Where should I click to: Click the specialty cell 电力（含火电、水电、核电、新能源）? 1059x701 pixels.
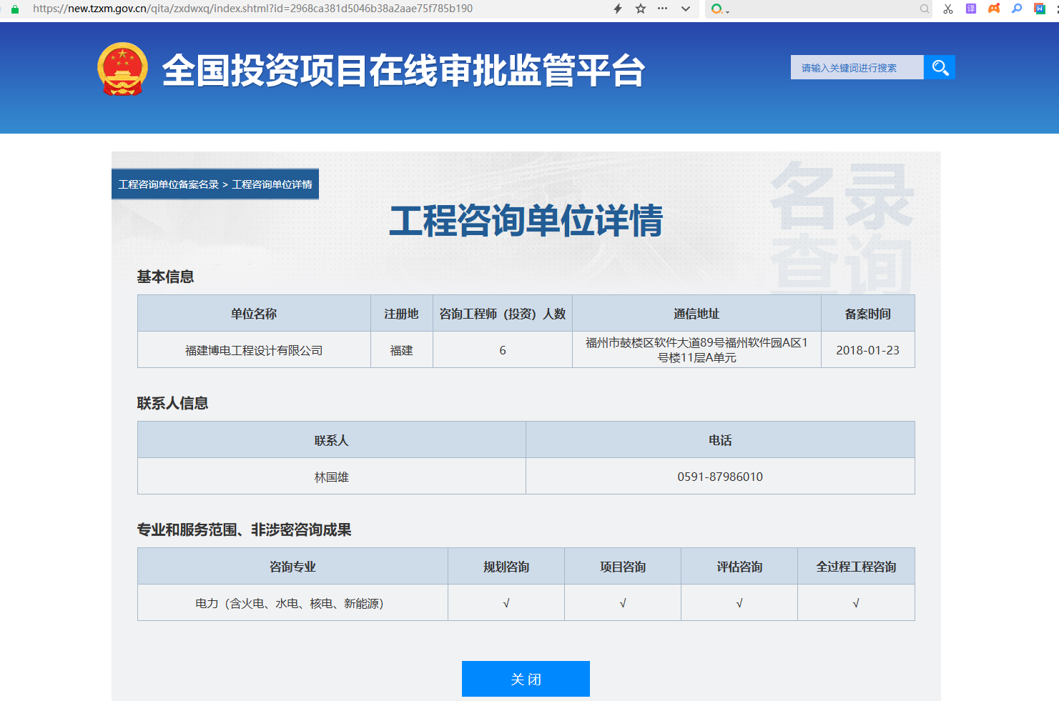pyautogui.click(x=292, y=603)
